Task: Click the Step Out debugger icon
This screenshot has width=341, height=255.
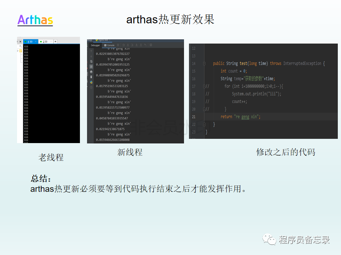Action: tap(141, 45)
